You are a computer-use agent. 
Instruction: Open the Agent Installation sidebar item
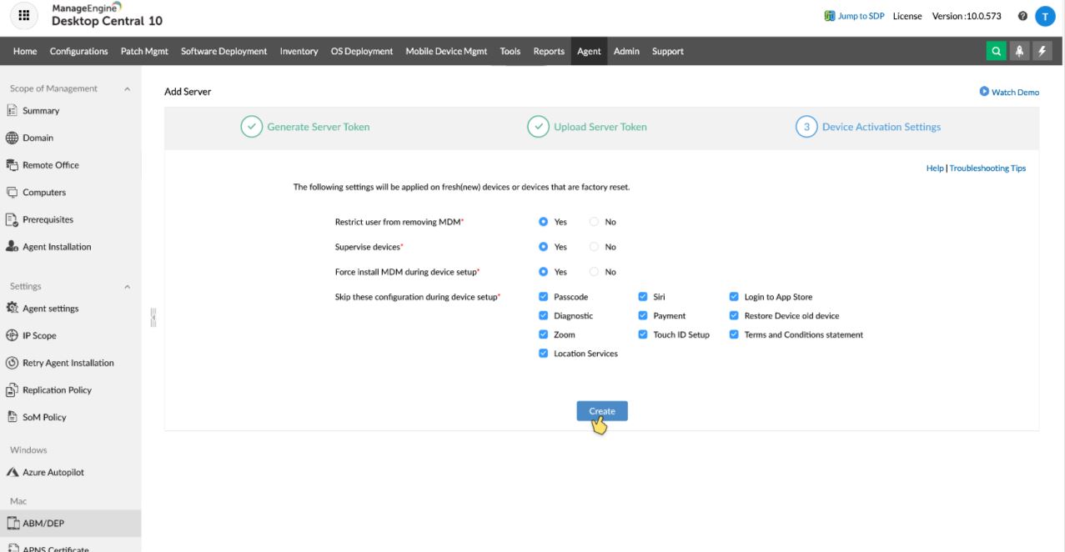coord(54,246)
